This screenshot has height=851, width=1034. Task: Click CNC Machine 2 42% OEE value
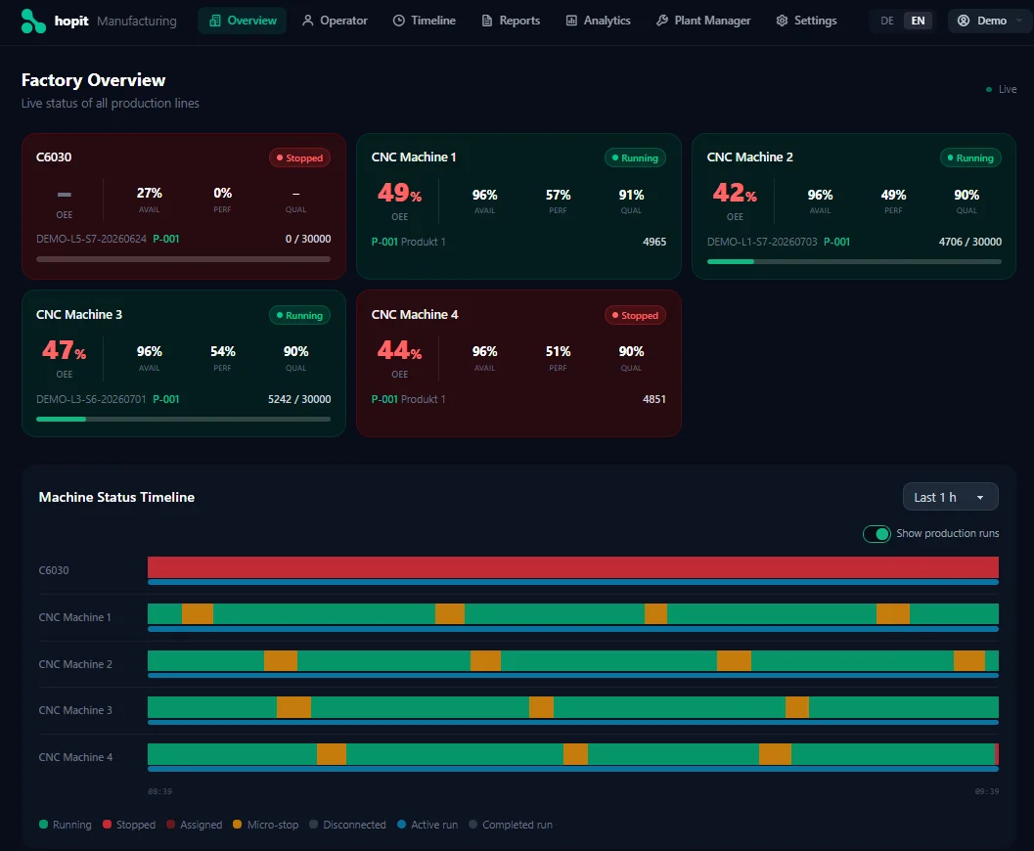coord(735,193)
